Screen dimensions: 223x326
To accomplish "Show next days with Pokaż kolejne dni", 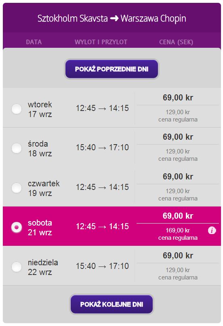I will point(111,304).
